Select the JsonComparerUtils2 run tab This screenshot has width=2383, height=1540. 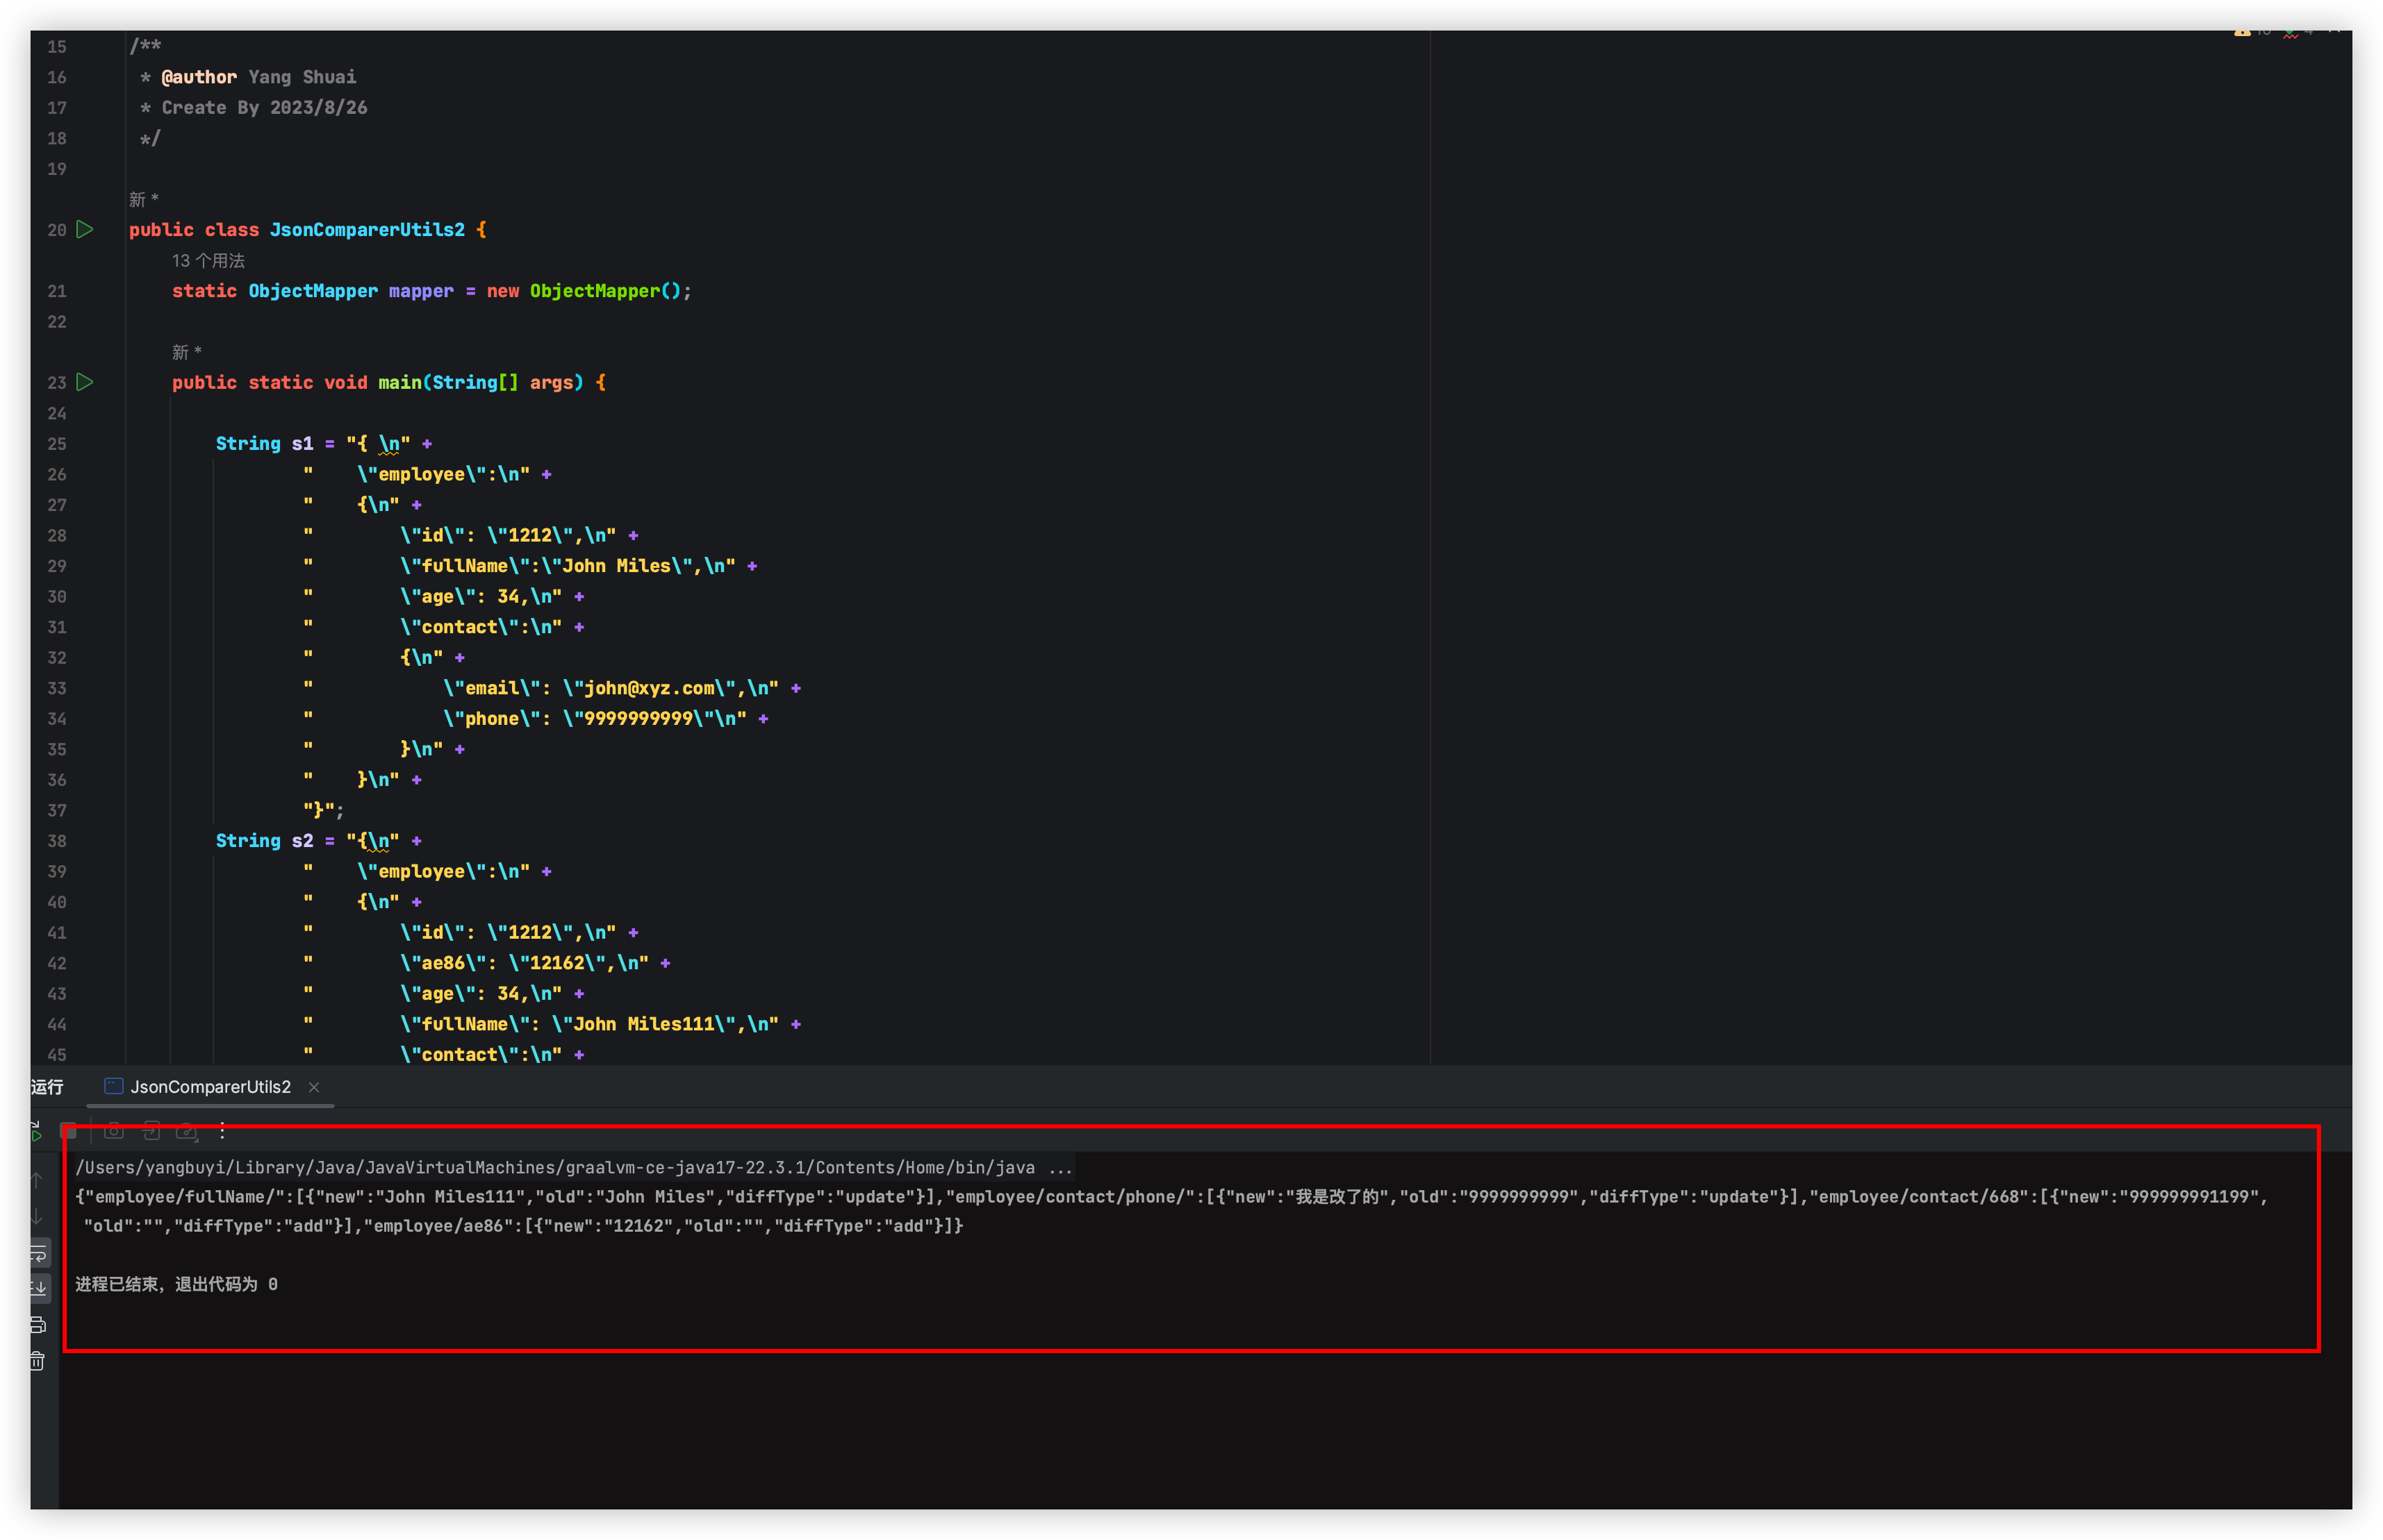(210, 1087)
